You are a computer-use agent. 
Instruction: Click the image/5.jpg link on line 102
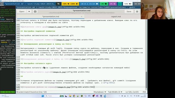[x=55, y=27]
